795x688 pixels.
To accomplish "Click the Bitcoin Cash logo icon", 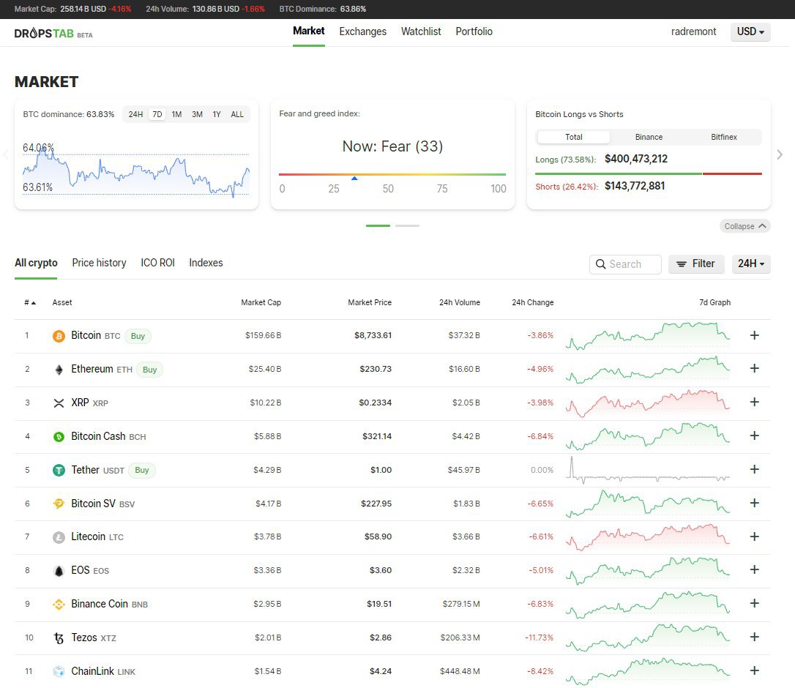I will click(x=59, y=436).
